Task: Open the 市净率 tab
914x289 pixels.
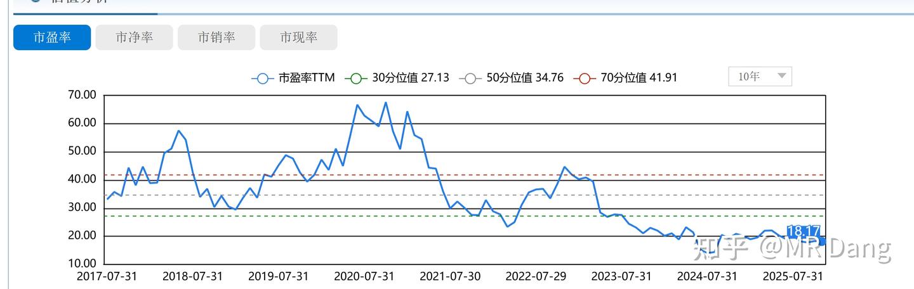Action: coord(134,37)
